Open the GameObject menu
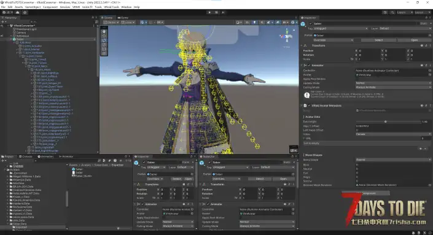Viewport: 433px width, 235px height. [33, 7]
